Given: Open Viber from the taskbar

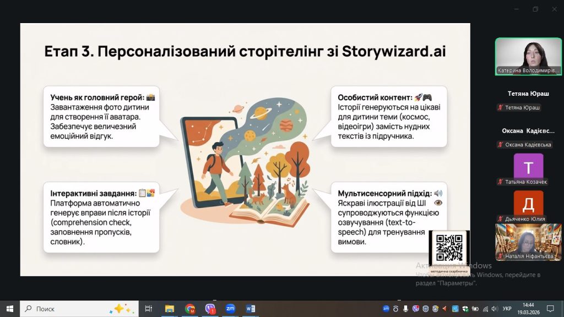Looking at the screenshot, I should pos(210,309).
